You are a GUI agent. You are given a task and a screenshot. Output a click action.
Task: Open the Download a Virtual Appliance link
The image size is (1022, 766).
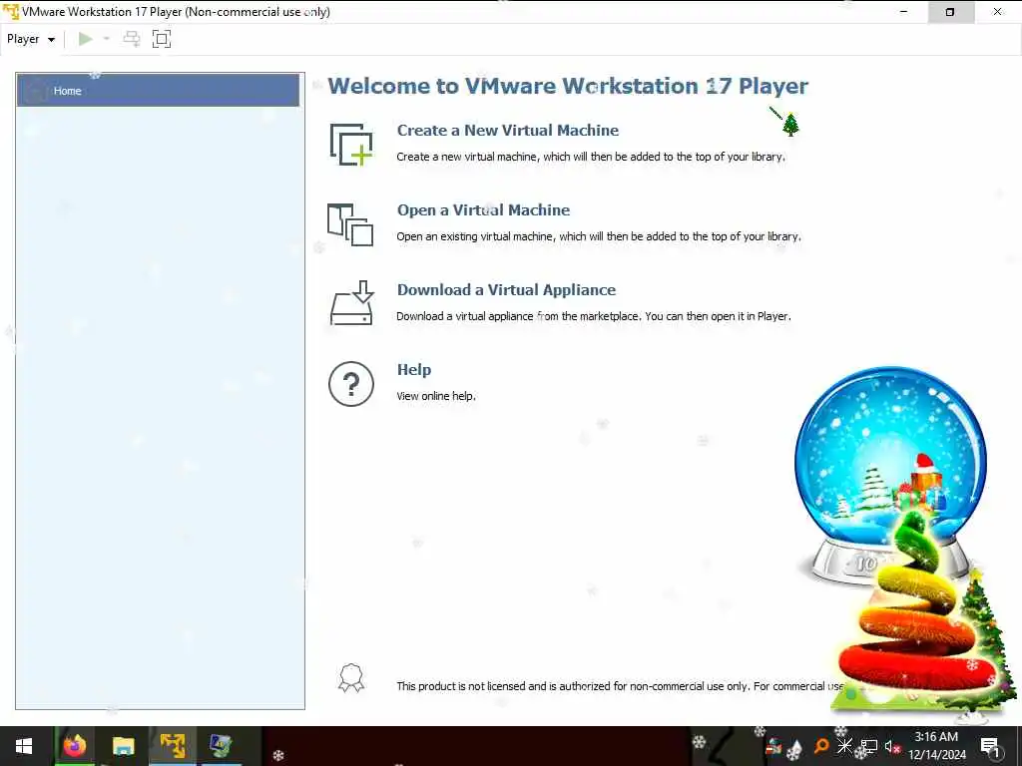click(x=506, y=290)
